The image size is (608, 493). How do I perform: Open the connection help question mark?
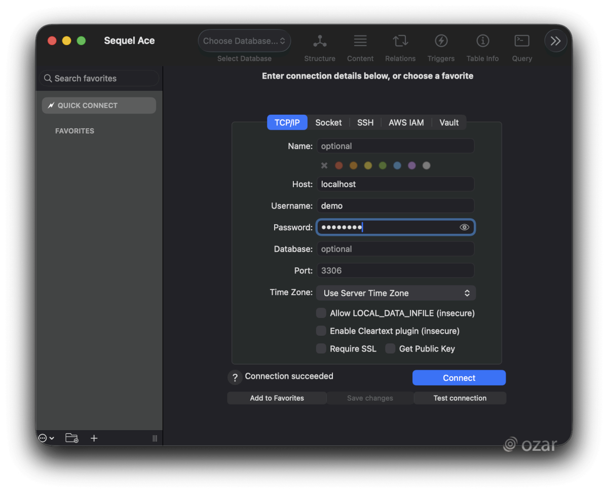coord(235,377)
